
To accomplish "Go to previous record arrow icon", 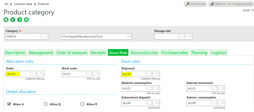I will pos(13,20).
